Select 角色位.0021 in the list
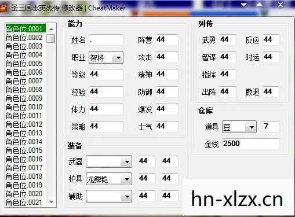 [26, 203]
